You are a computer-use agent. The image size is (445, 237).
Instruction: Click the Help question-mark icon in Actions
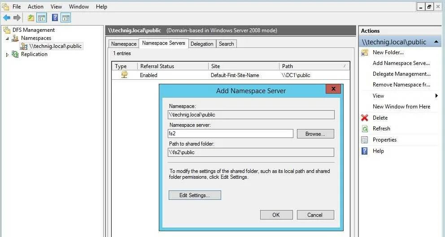[x=365, y=151]
